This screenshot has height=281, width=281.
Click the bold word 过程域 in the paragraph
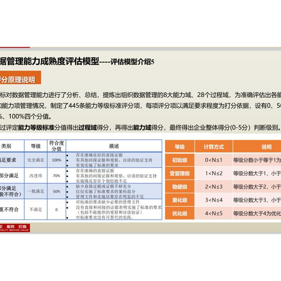(88, 128)
